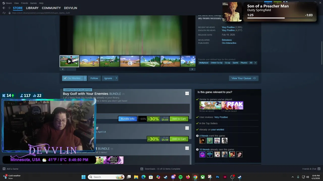The image size is (323, 181).
Task: Toggle the On Wishlist checkbox button
Action: pos(72,78)
